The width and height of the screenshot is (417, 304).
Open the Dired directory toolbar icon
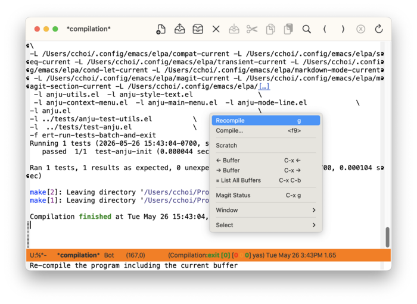198,29
